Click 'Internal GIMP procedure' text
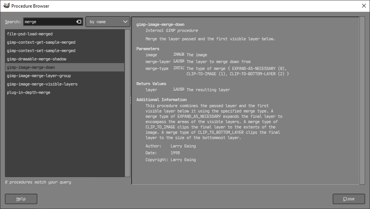Image resolution: width=370 pixels, height=209 pixels. pos(172,30)
